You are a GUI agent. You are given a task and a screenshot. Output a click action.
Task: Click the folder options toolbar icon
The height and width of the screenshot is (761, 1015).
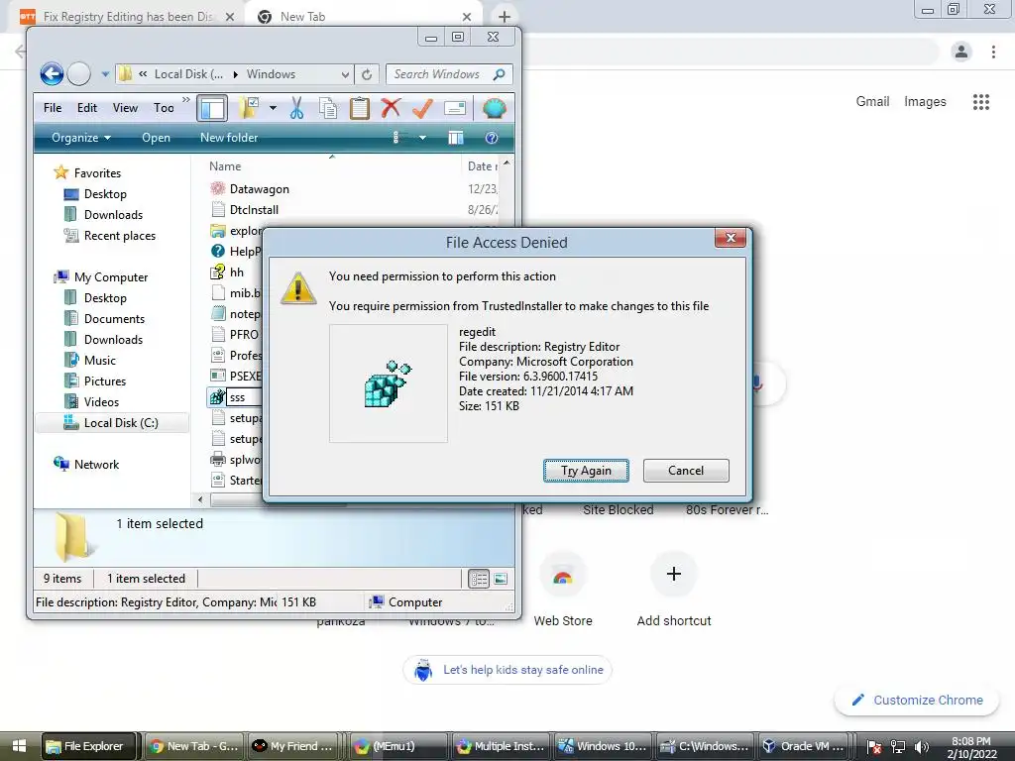pyautogui.click(x=249, y=108)
